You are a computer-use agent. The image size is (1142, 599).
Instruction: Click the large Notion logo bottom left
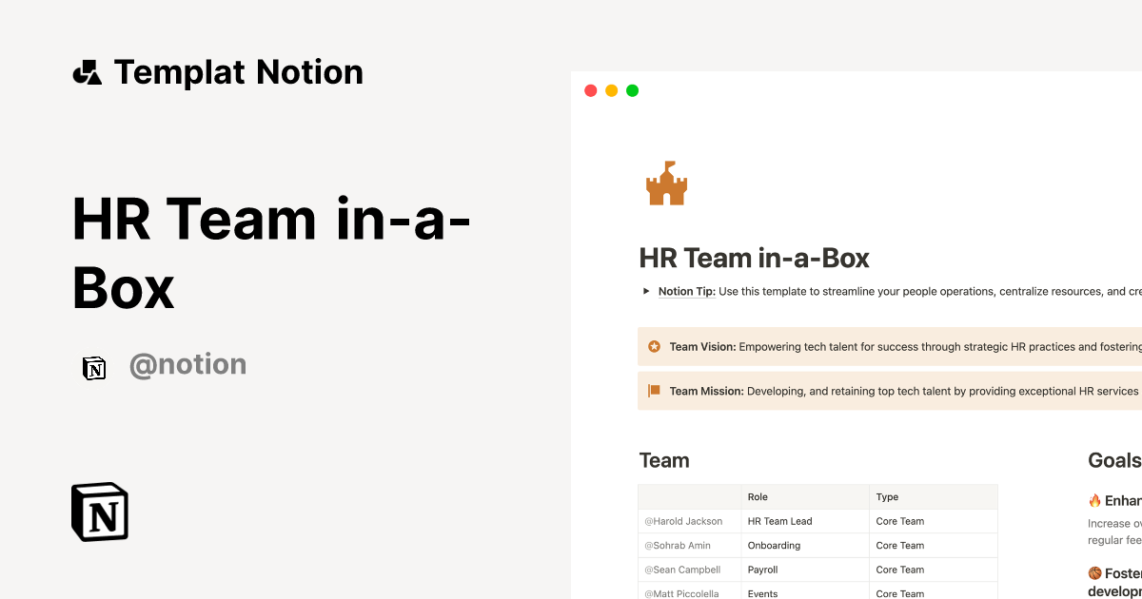tap(99, 512)
